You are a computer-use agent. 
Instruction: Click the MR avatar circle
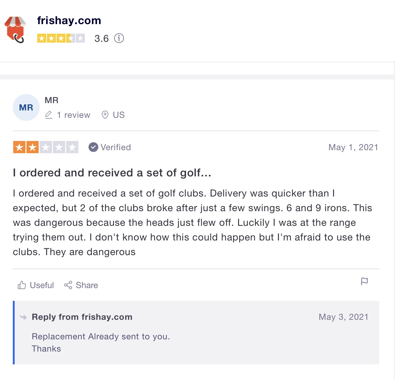click(x=26, y=107)
